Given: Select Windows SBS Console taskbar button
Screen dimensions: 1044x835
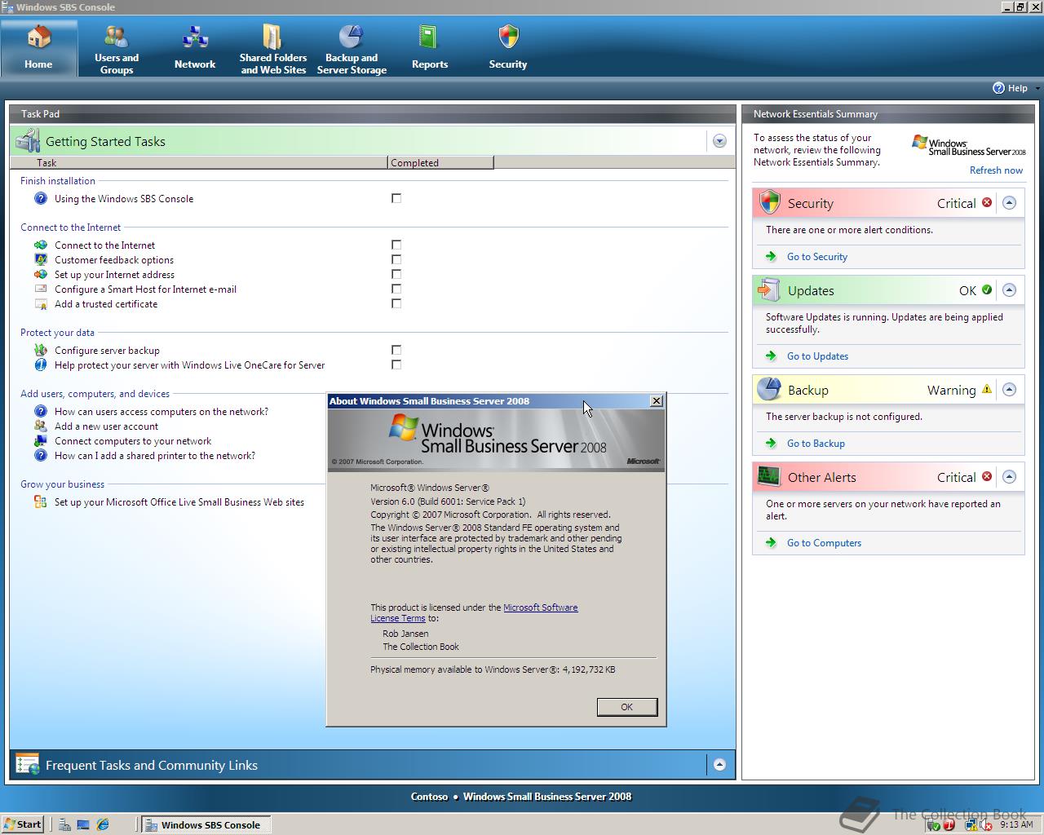Looking at the screenshot, I should click(x=206, y=824).
